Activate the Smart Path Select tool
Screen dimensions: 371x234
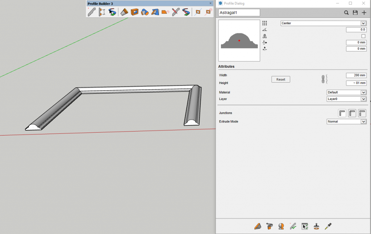112,12
